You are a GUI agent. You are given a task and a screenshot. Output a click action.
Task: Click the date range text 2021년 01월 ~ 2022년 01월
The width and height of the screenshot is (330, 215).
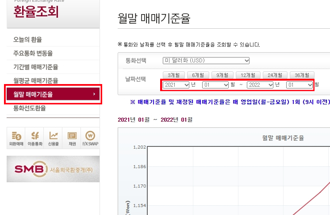(155, 120)
